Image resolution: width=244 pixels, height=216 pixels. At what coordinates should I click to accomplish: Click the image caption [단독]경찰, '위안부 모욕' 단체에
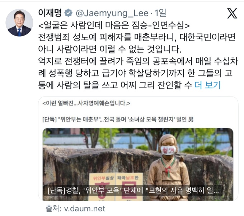(133, 191)
